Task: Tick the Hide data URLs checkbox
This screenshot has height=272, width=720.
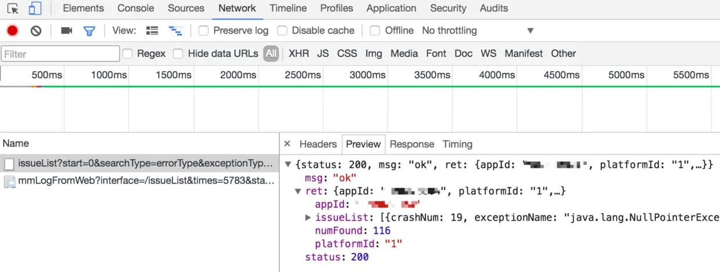Action: [x=178, y=54]
